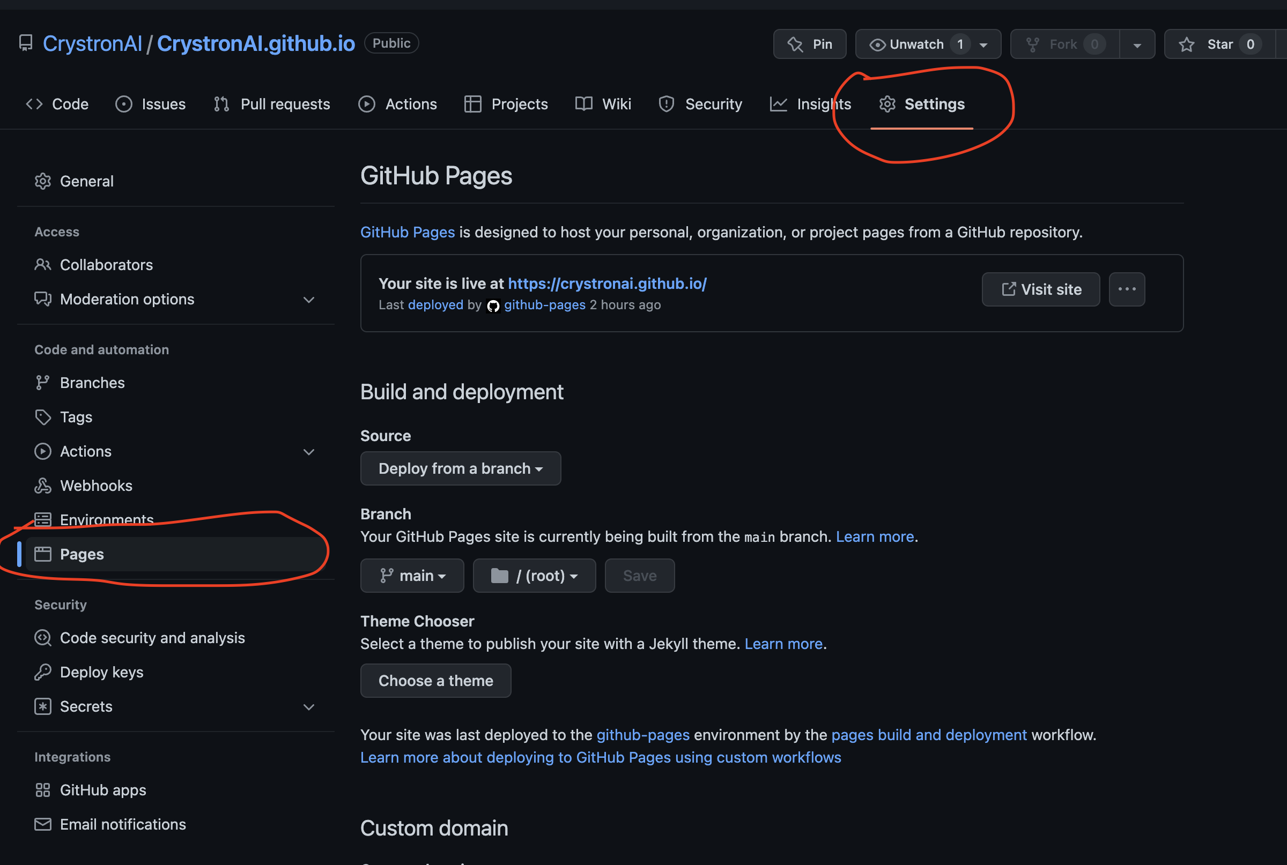Open the CrystronAI.github.io repository link

256,43
